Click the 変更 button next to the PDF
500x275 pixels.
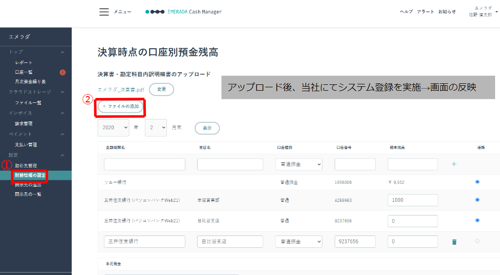pyautogui.click(x=161, y=89)
